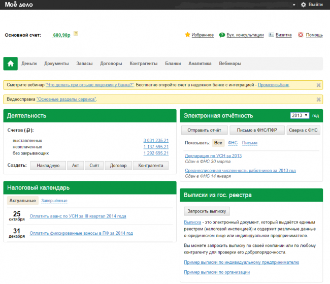330x284 pixels.
Task: Open webinar link about bank license revocation
Action: tap(90, 85)
